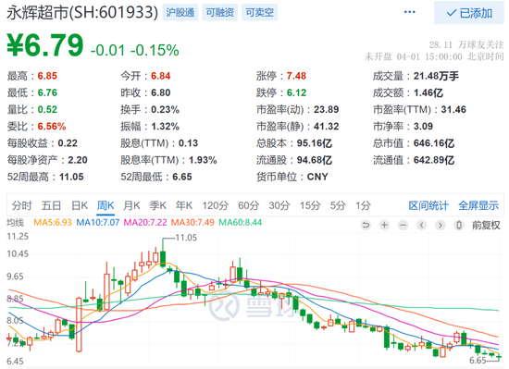
Task: Click 52周最低 value 6.65
Action: pos(182,177)
